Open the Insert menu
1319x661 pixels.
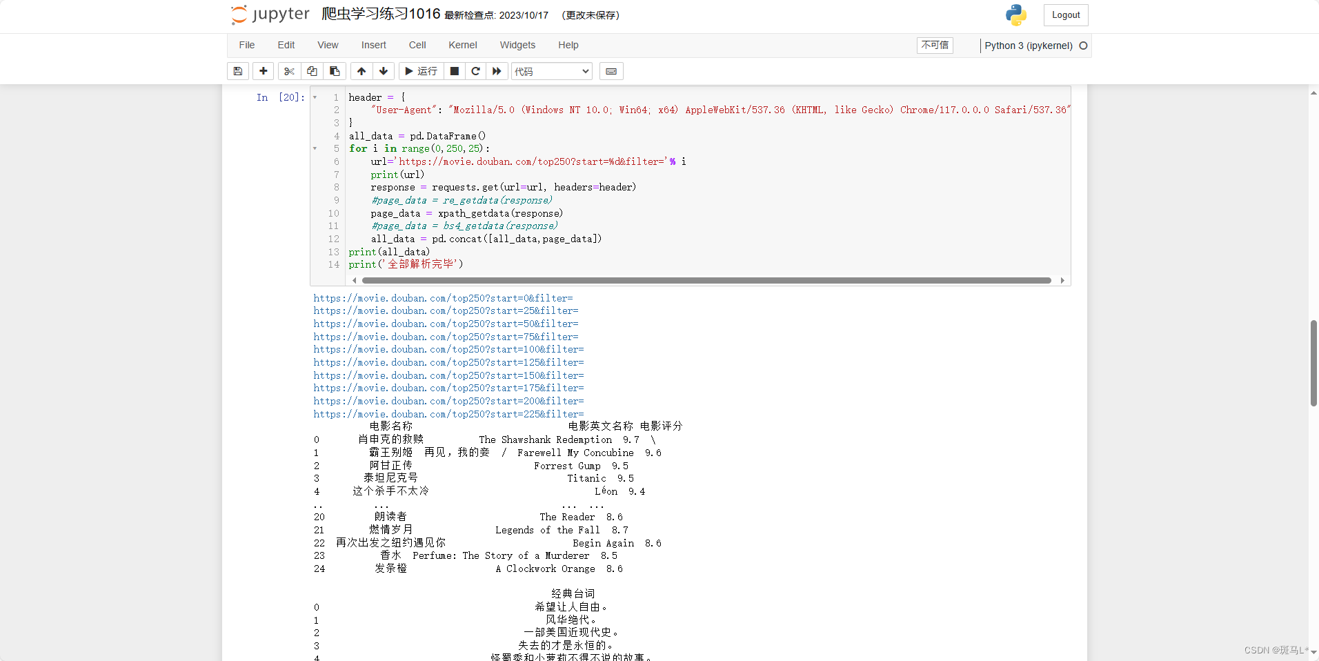coord(374,45)
